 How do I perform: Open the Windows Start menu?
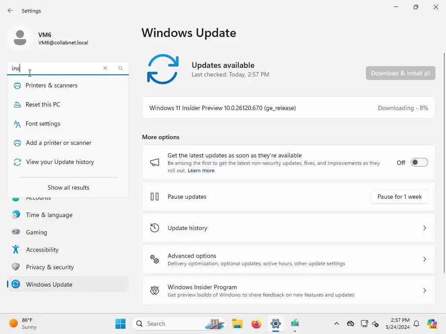[120, 324]
